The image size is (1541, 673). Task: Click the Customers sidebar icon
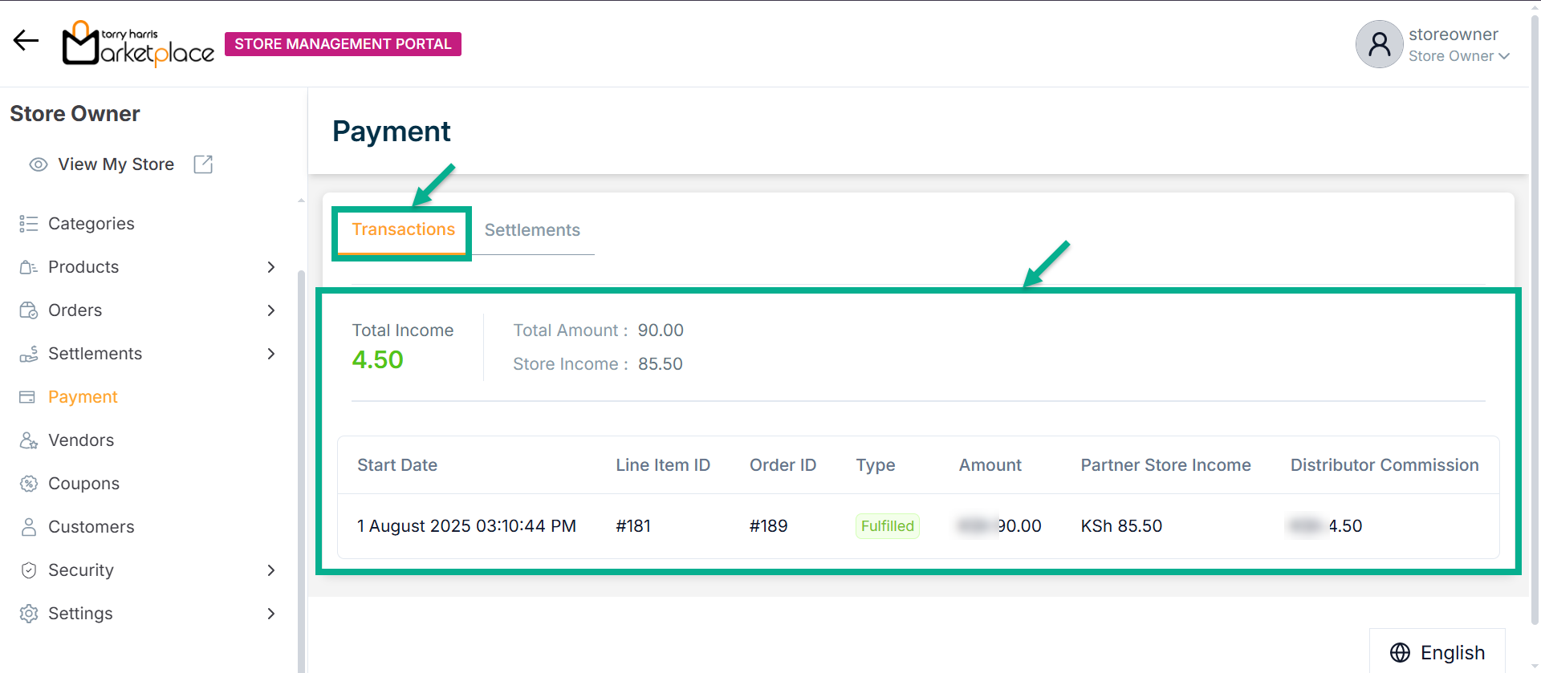pos(29,527)
